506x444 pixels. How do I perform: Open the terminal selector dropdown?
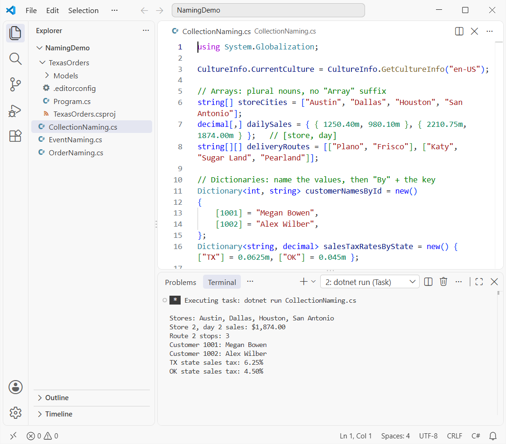pyautogui.click(x=370, y=282)
